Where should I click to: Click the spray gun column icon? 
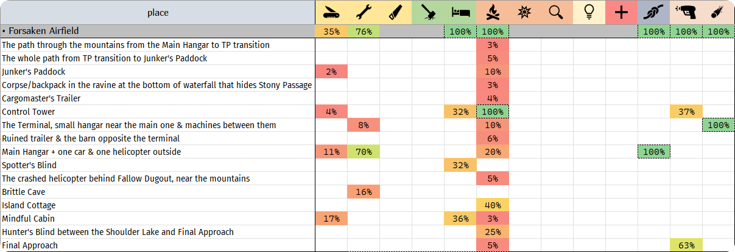coord(686,13)
